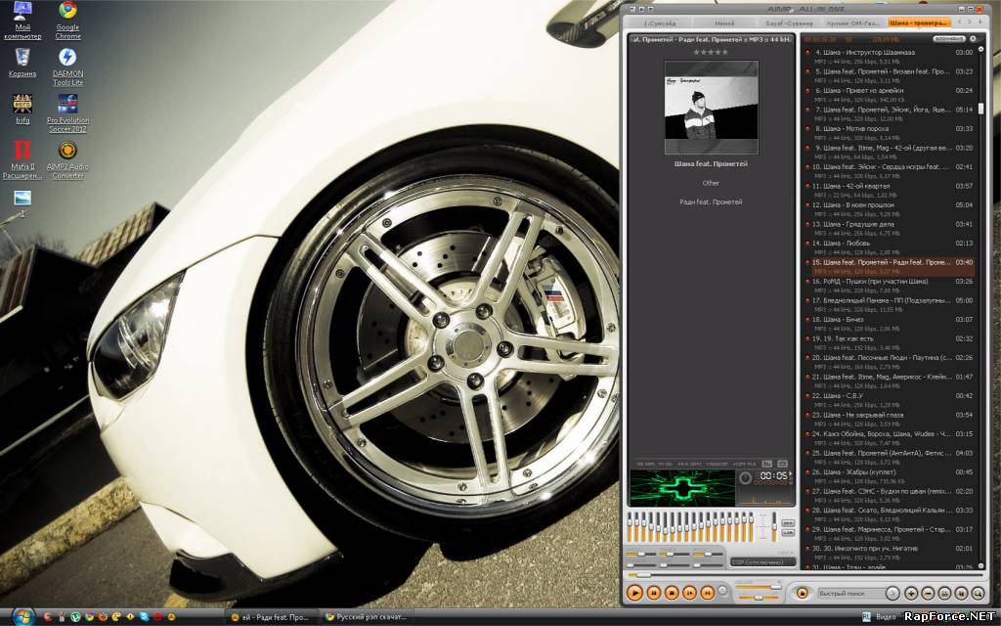
Task: Stop the current track in AIMP
Action: tap(672, 593)
